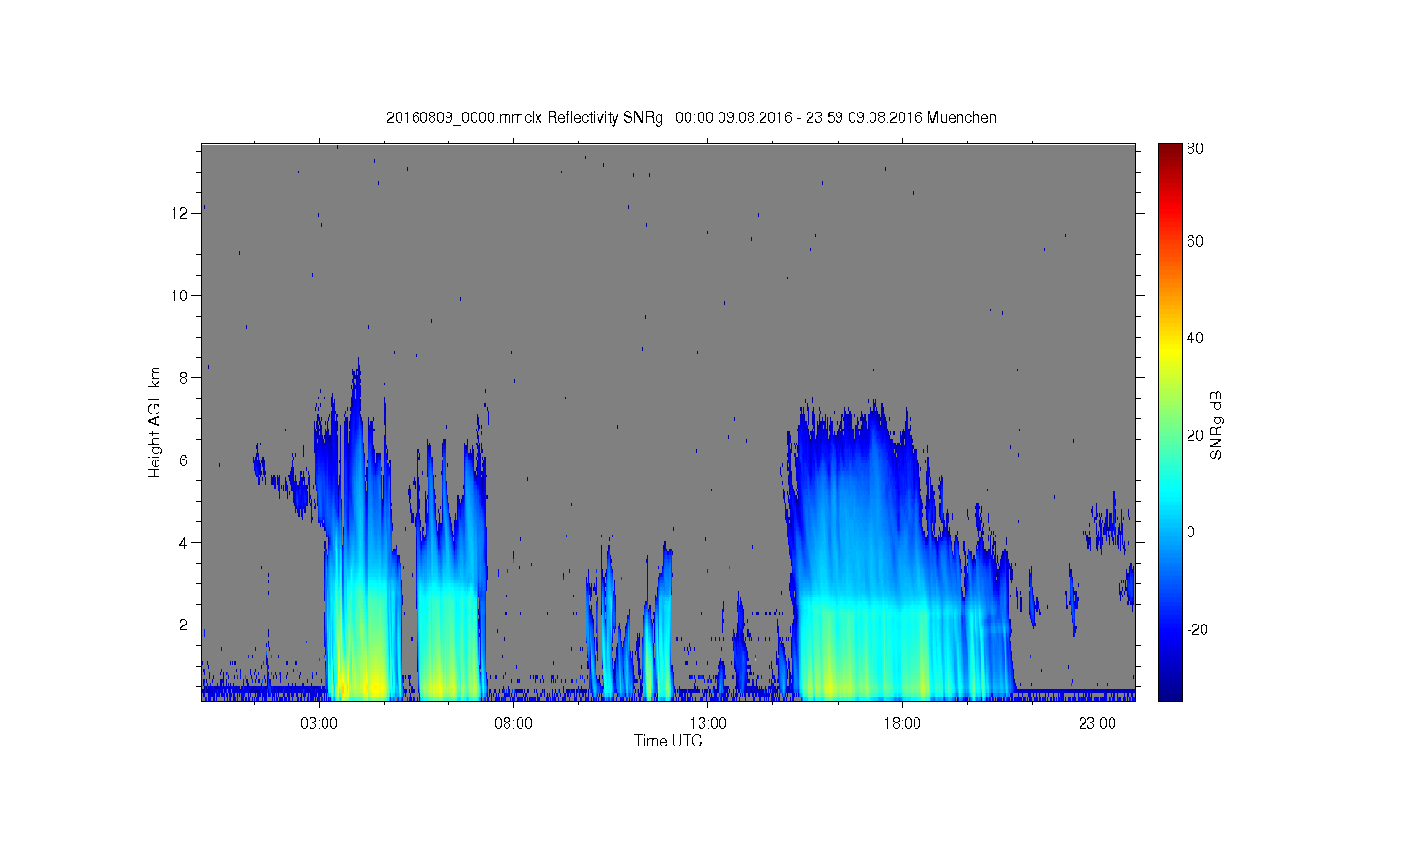Click the '60' colorbar value label
This screenshot has width=1407, height=844.
pos(1195,241)
